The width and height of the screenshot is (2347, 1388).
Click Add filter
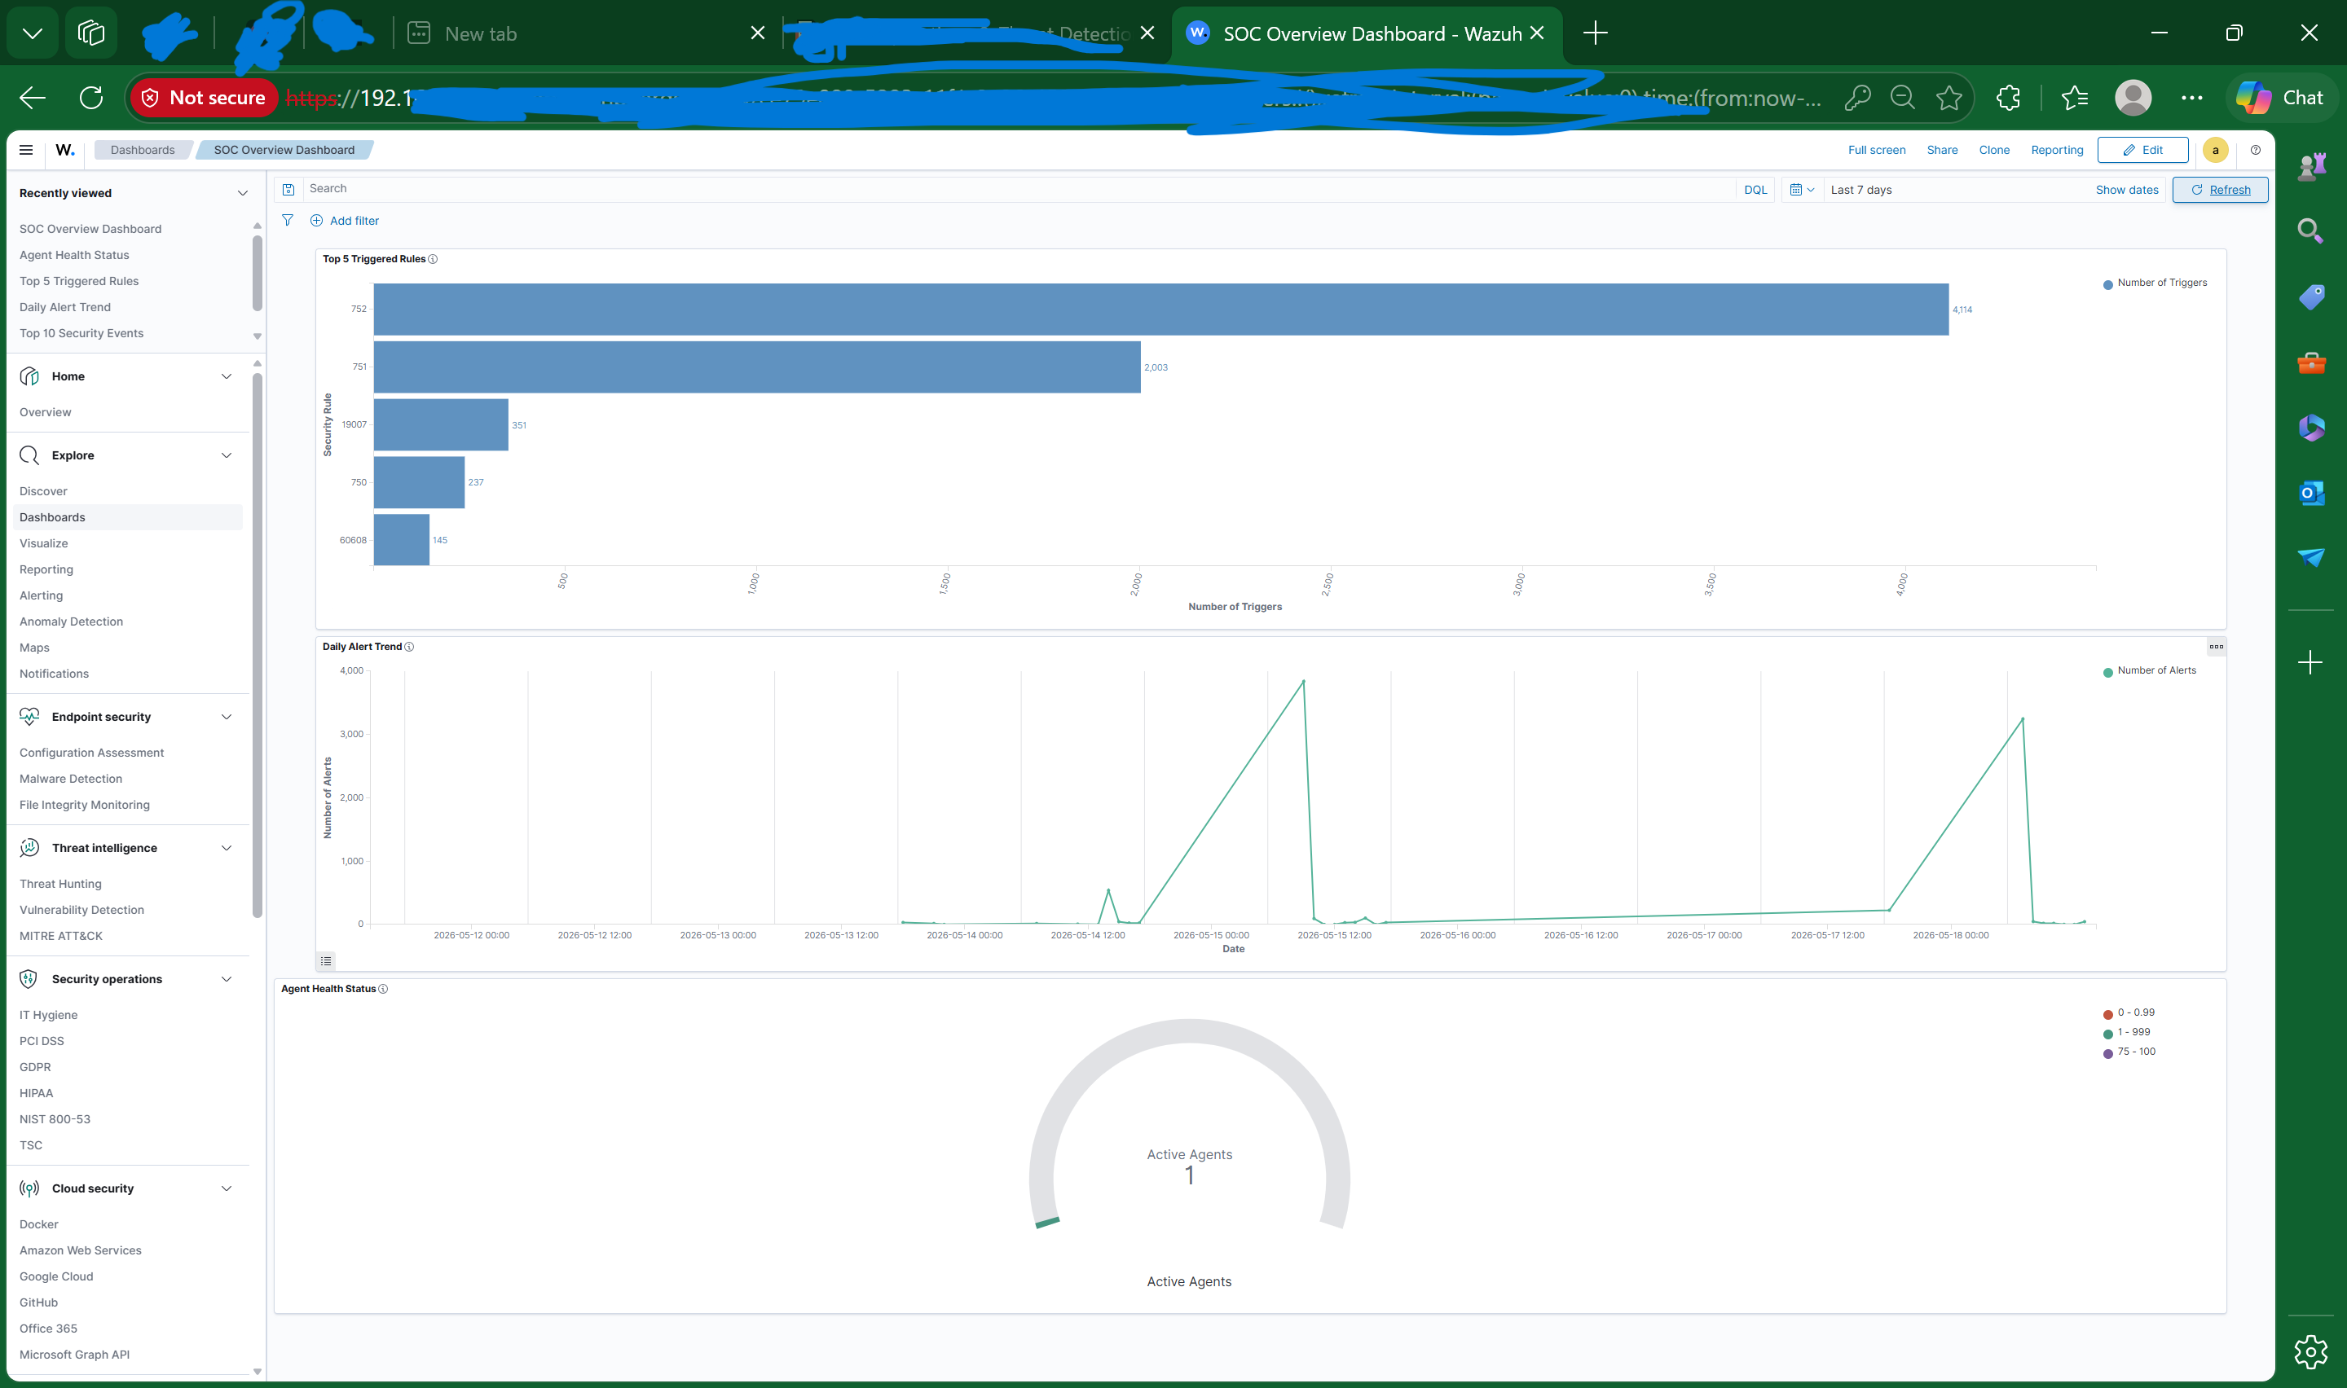click(x=344, y=221)
